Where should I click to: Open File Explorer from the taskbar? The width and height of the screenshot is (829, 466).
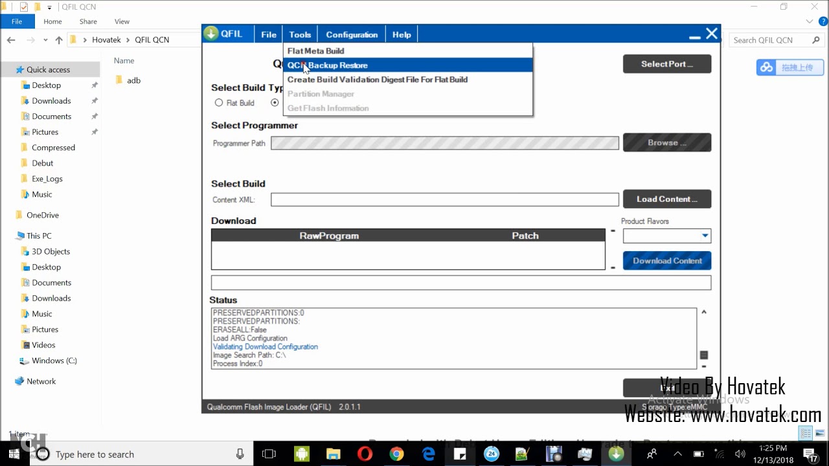click(x=333, y=454)
